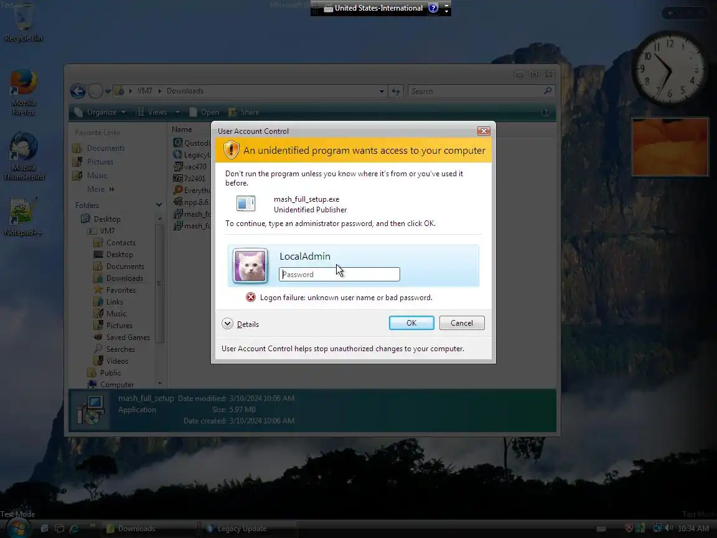Screen dimensions: 717x538
Task: Expand the Views dropdown arrow
Action: click(177, 112)
